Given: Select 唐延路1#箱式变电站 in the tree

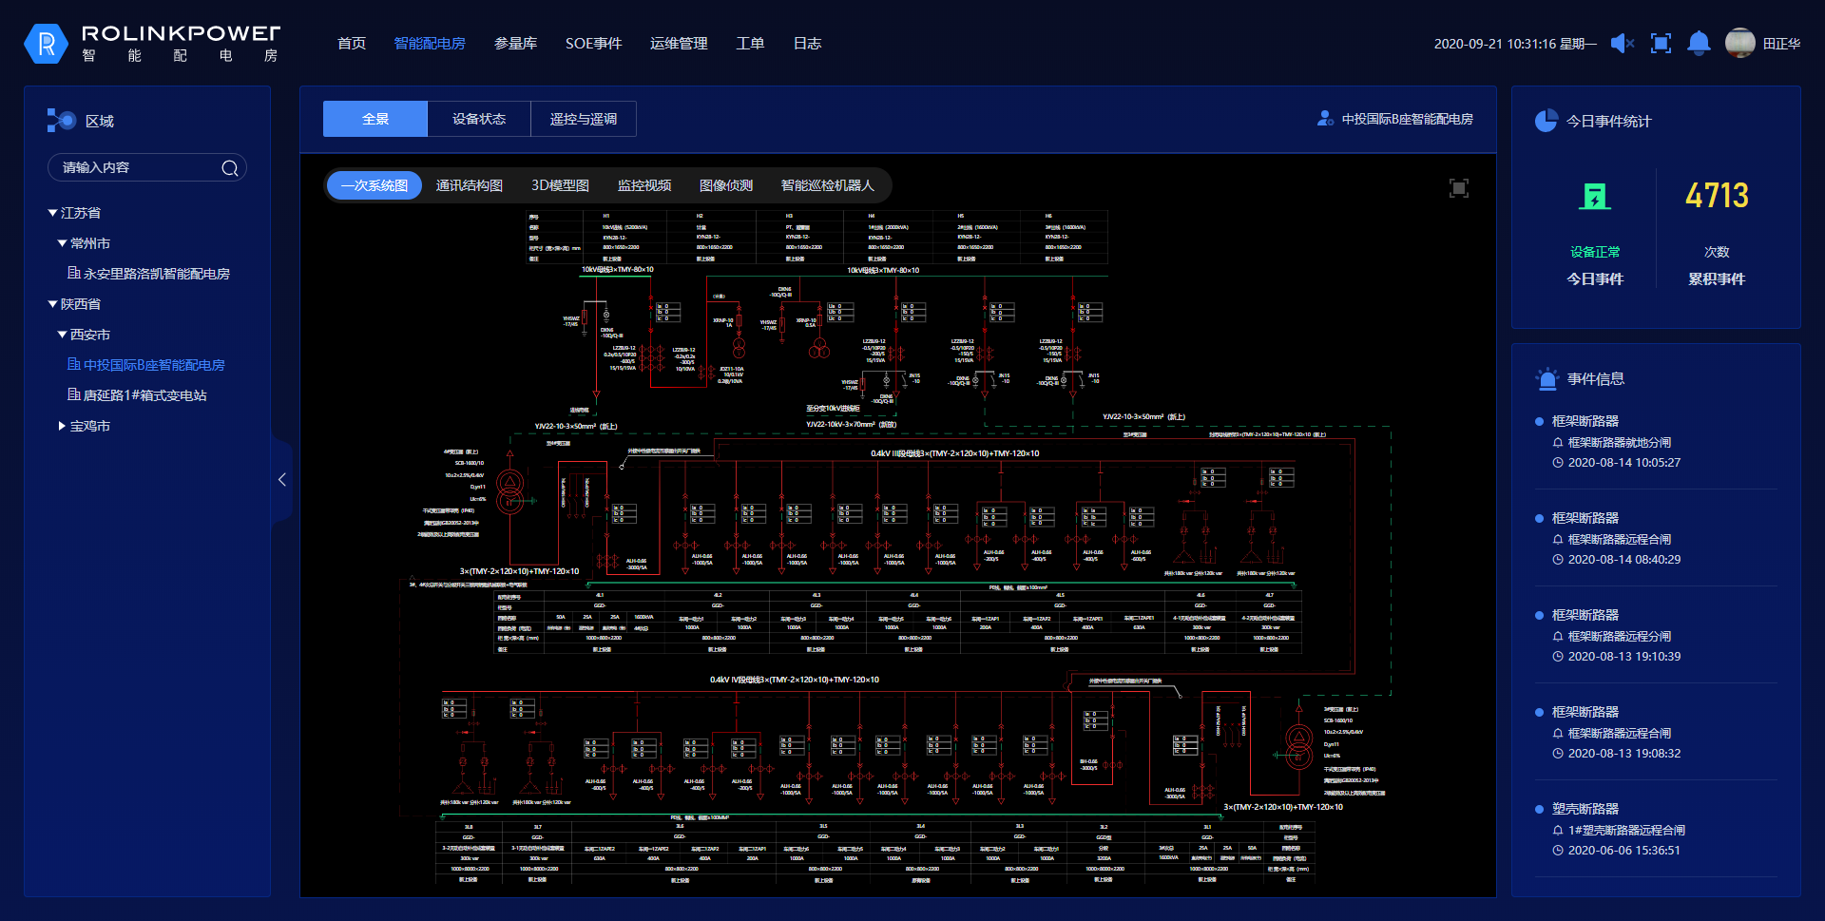Looking at the screenshot, I should coord(144,395).
